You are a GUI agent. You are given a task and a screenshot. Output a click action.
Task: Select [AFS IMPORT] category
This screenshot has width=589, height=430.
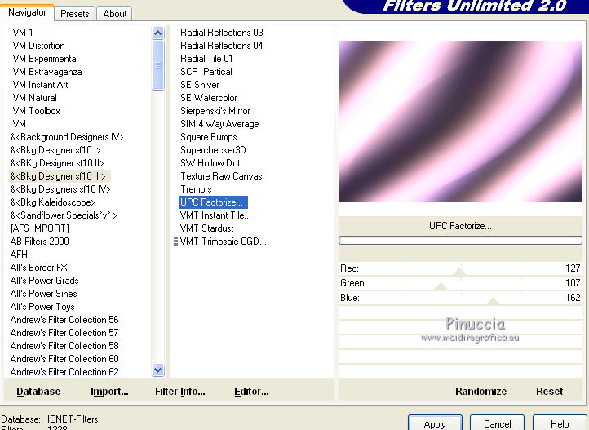click(x=39, y=228)
